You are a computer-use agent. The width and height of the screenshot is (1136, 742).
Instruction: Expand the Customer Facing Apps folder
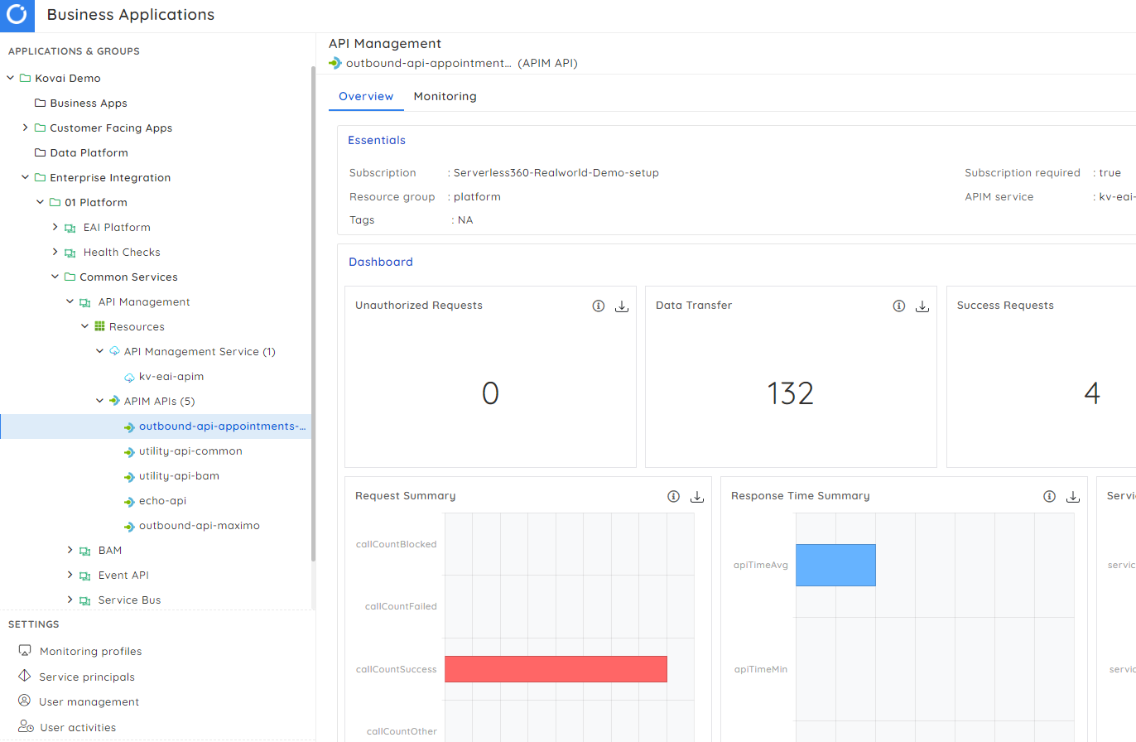(x=25, y=128)
